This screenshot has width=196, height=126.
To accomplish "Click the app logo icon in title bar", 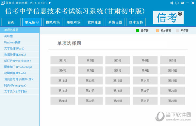I will tap(3, 3).
